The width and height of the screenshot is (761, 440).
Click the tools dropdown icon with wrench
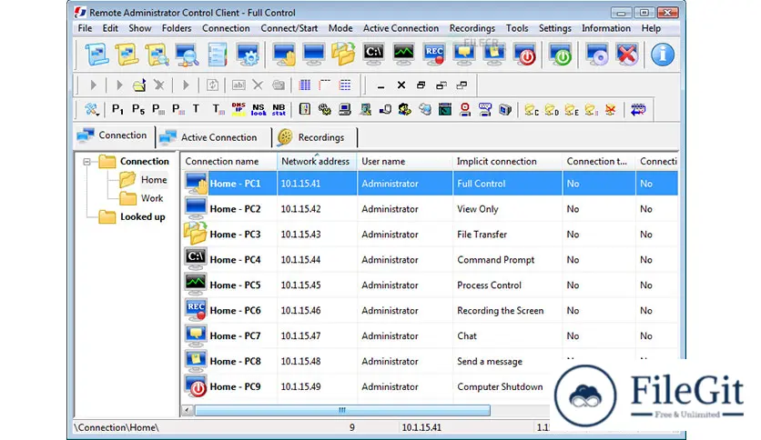tap(91, 109)
